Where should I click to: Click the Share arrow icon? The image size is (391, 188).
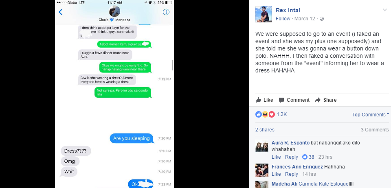[x=317, y=100]
